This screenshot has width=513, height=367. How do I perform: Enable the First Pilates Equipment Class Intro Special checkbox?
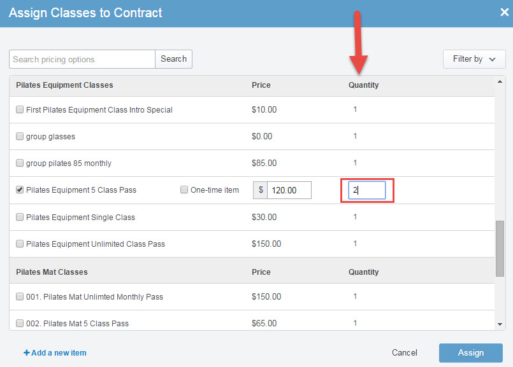coord(19,109)
